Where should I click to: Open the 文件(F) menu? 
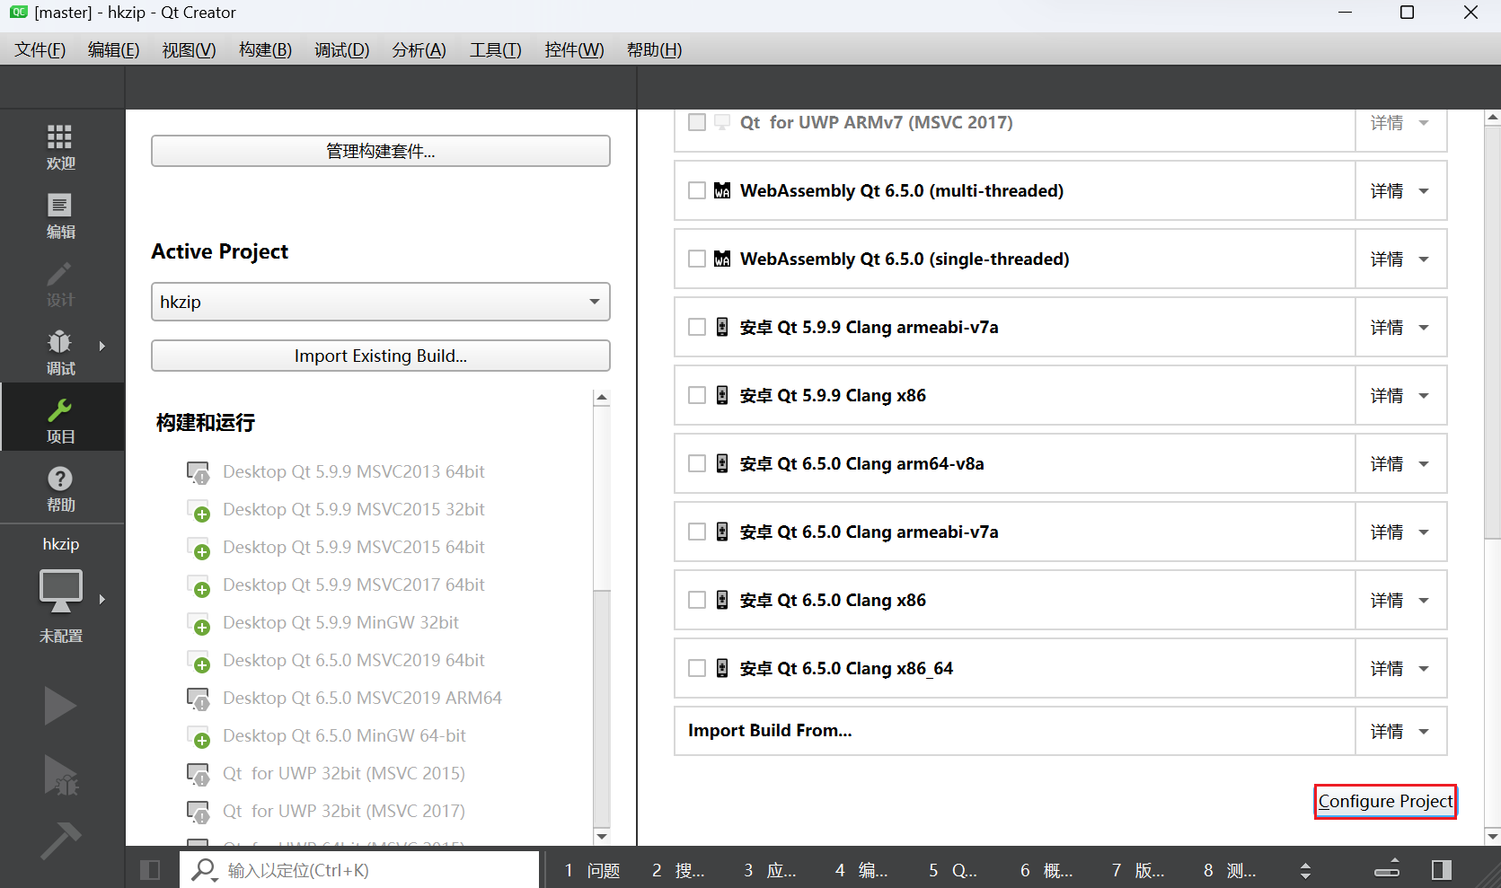[40, 49]
